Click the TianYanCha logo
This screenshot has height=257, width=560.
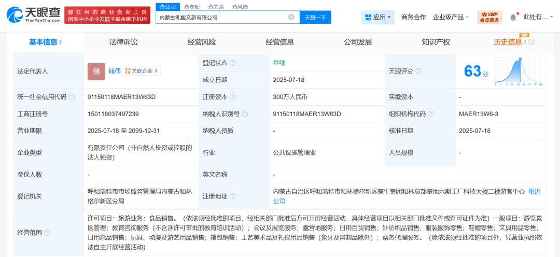click(34, 15)
